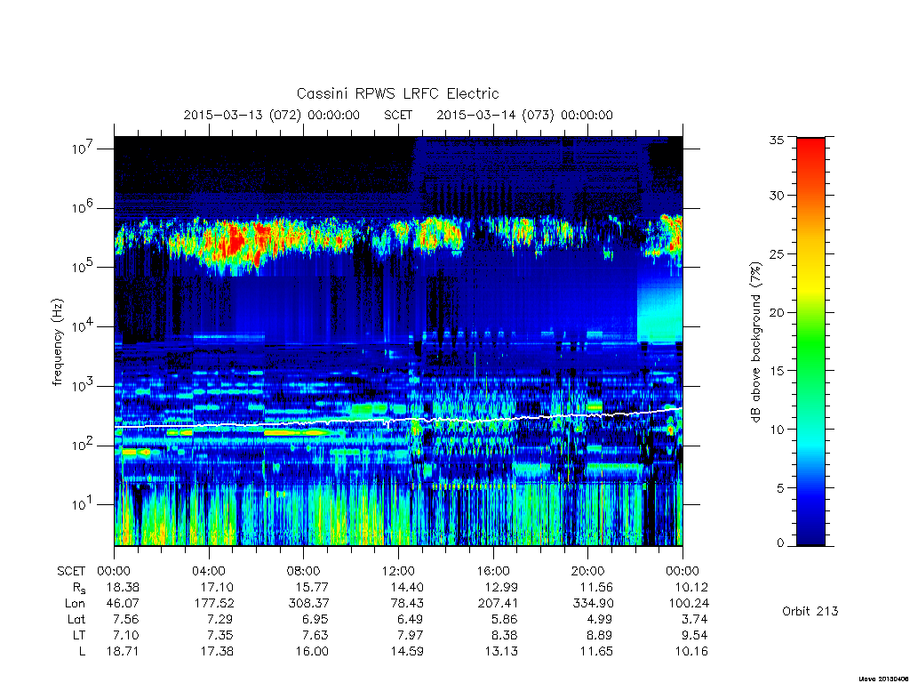Click the 'Rs' row label
This screenshot has height=683, width=910.
pyautogui.click(x=79, y=588)
